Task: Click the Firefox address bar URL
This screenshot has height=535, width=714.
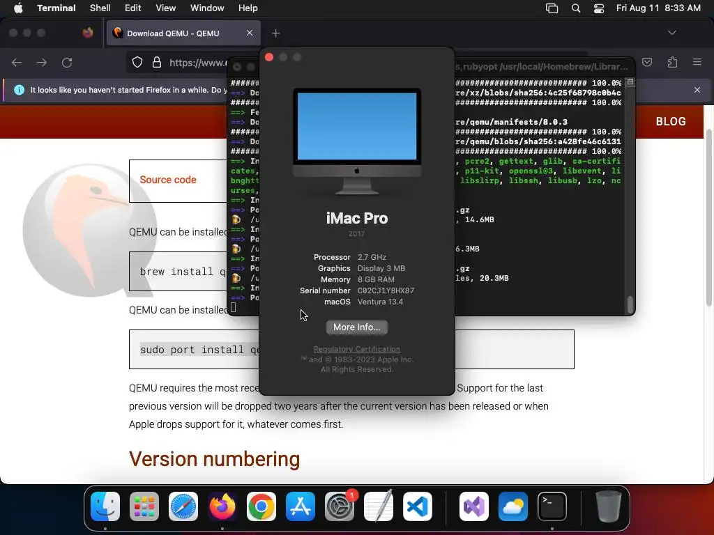Action: coord(197,63)
